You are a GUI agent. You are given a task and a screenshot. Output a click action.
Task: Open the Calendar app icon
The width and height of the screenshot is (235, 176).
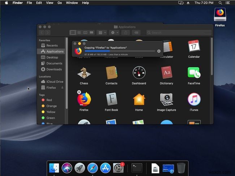point(194,46)
